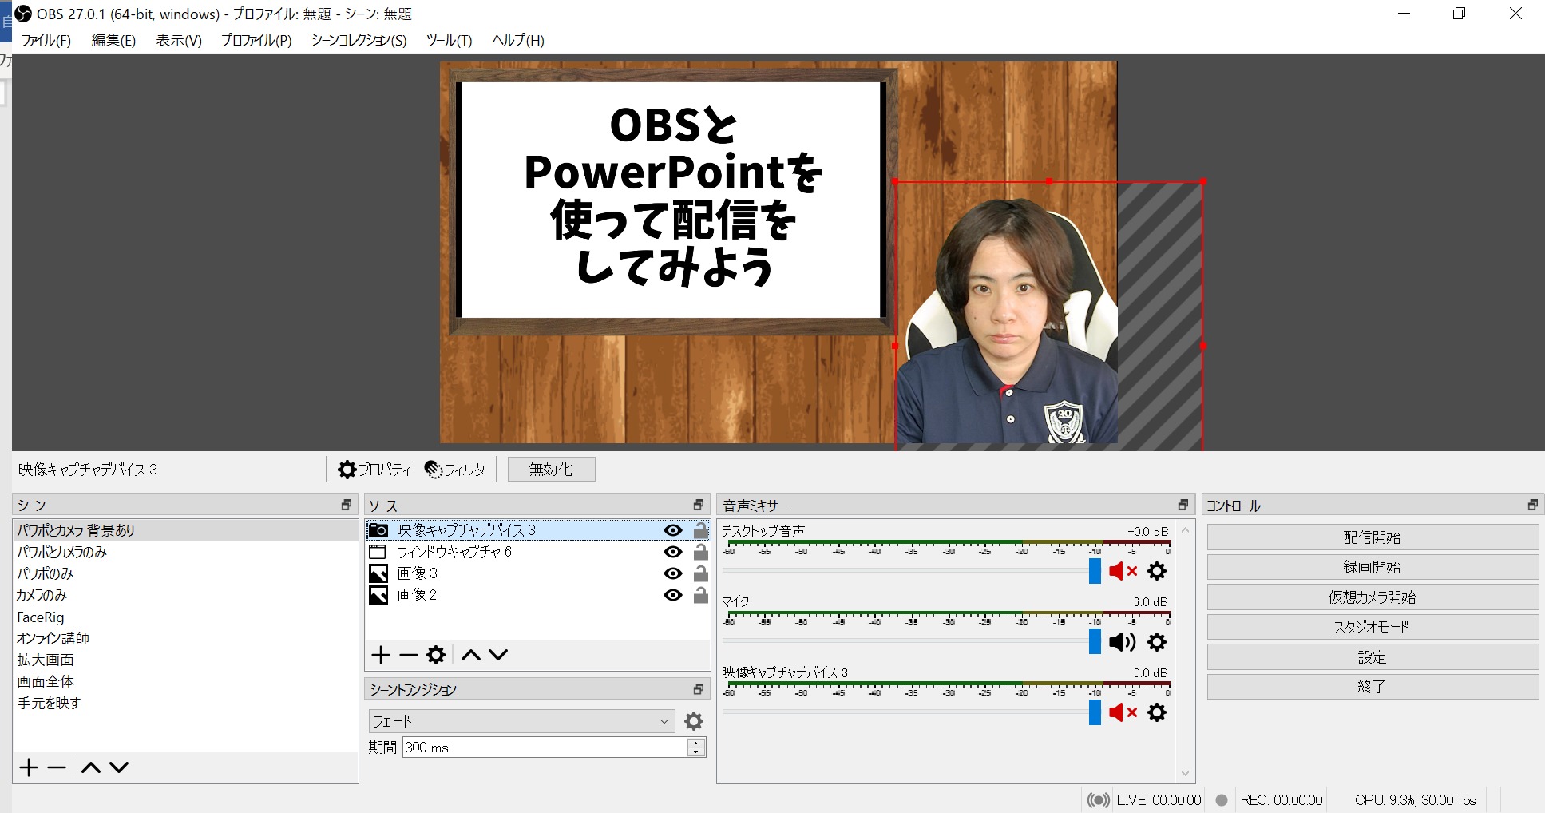
Task: Mute the マイク speaker icon
Action: click(1123, 642)
